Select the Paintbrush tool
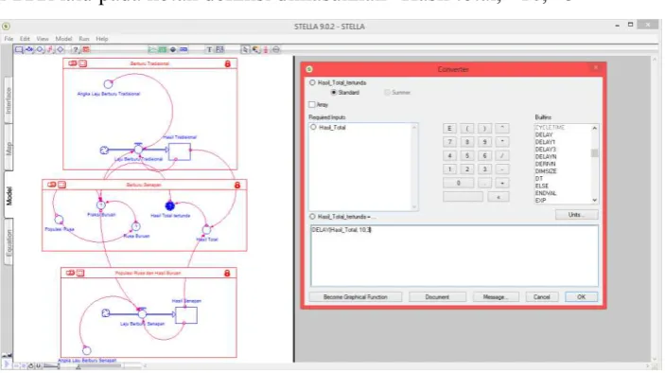Screen dimensions: 665x373 click(255, 49)
